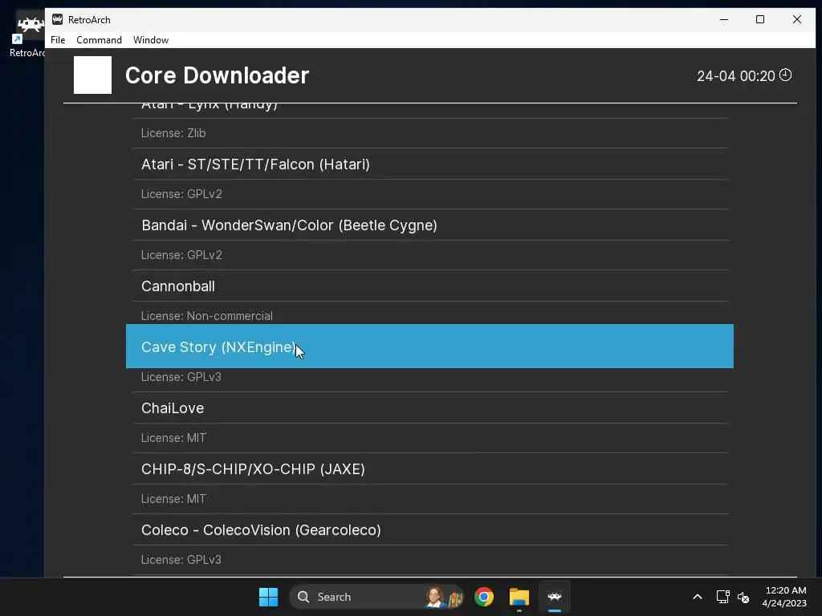Screen dimensions: 822x616
Task: Open File Explorer from the taskbar
Action: [519, 597]
